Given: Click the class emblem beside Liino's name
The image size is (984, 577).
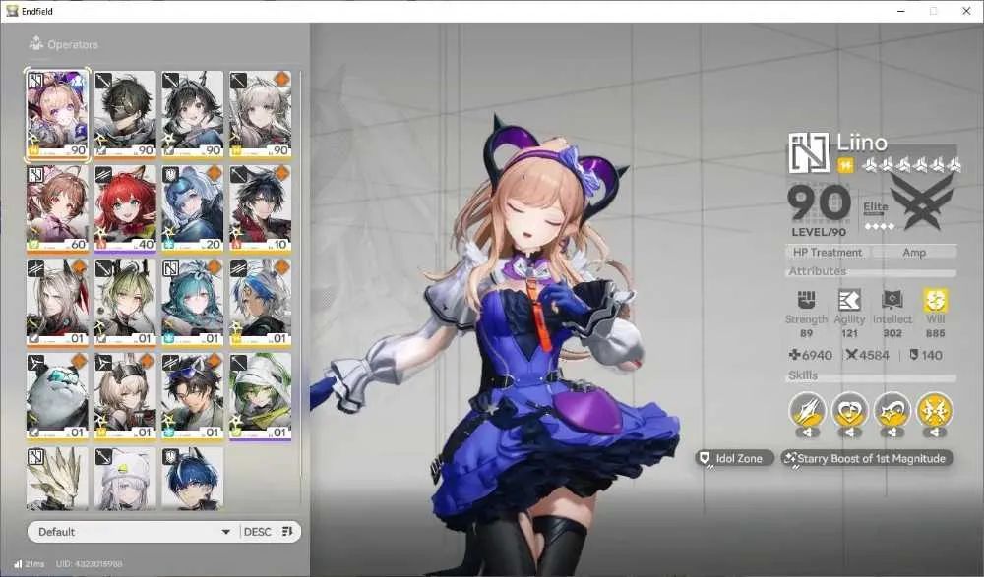Looking at the screenshot, I should pos(809,153).
